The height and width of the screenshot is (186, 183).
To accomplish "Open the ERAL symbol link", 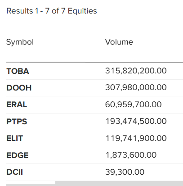I will click(17, 104).
